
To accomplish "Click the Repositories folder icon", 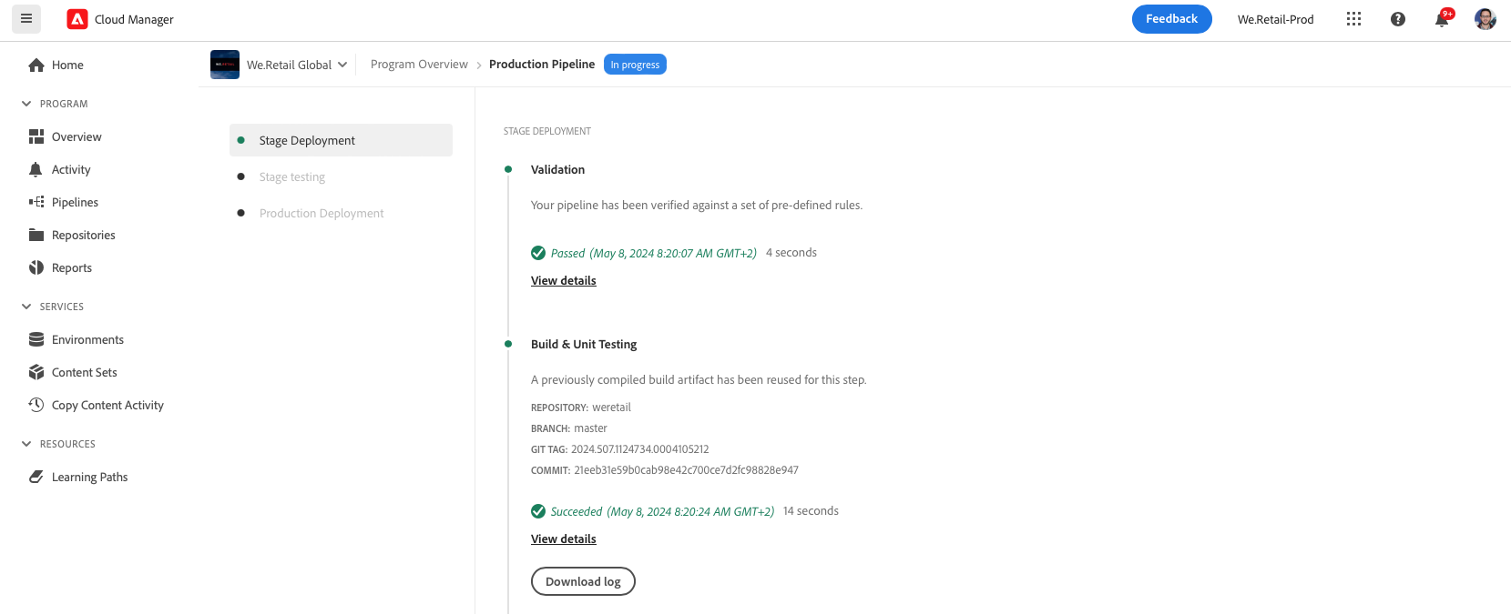I will pos(36,235).
